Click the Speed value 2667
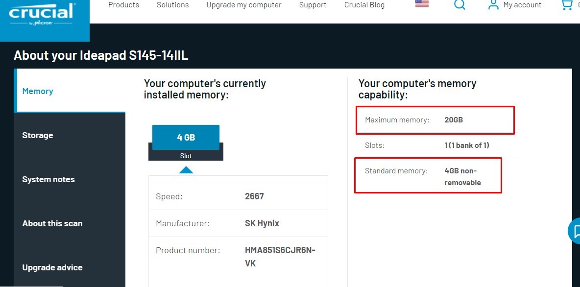This screenshot has width=580, height=287. [x=255, y=196]
